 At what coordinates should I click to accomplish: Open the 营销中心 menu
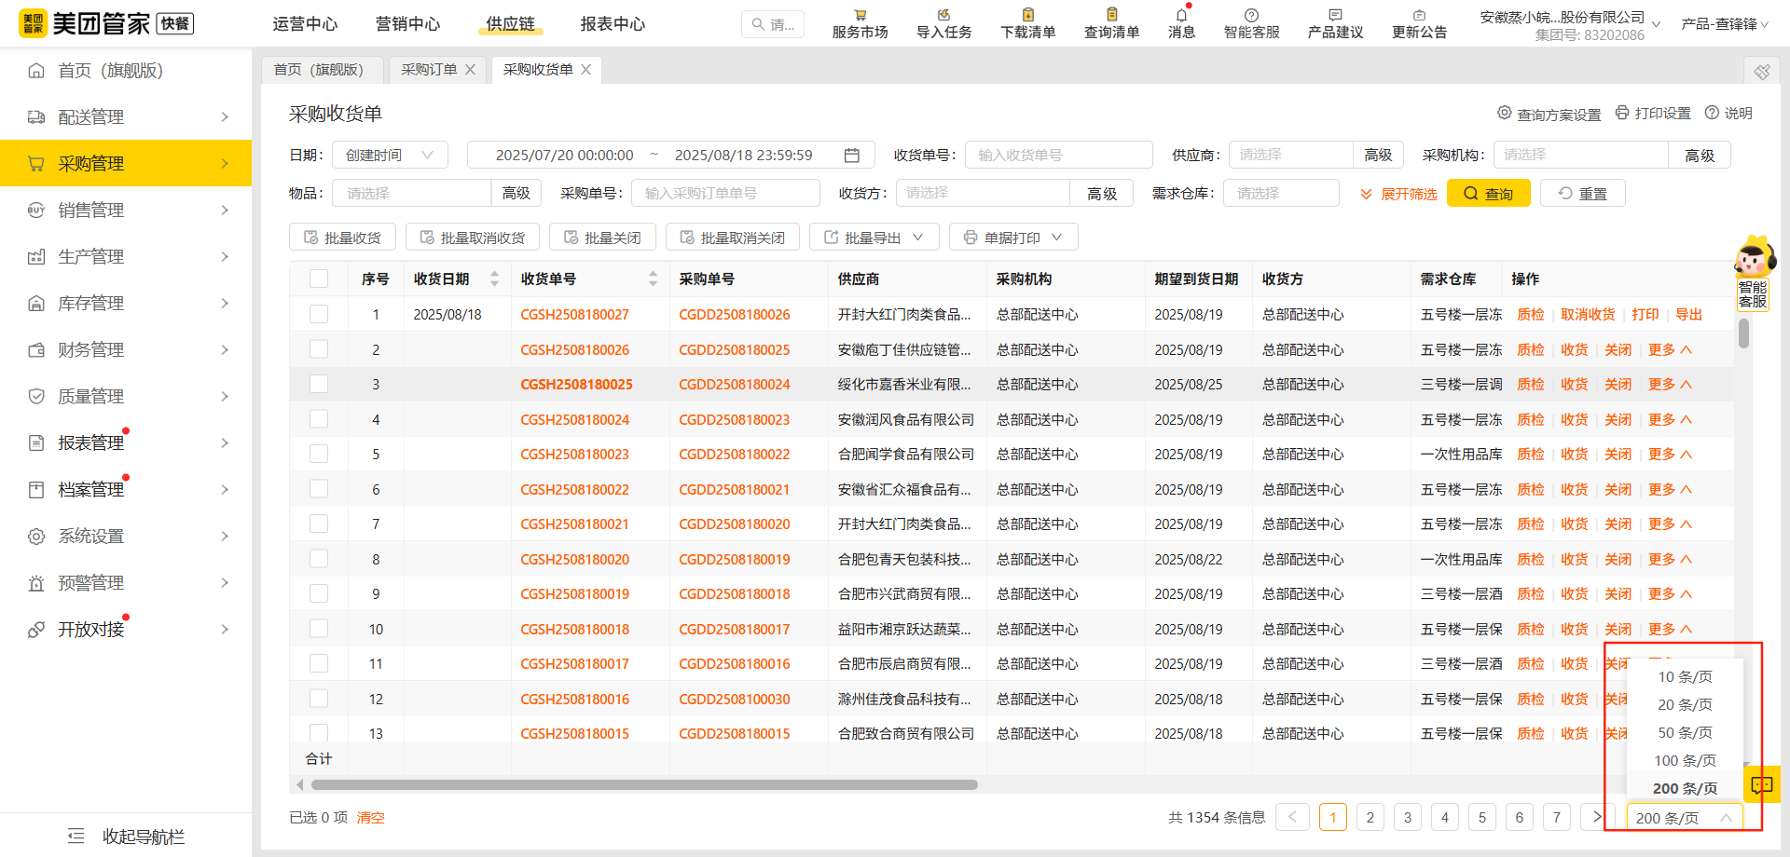pyautogui.click(x=407, y=23)
